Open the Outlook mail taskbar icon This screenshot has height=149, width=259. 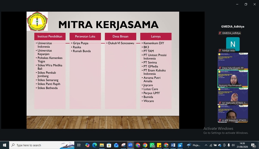click(x=116, y=145)
